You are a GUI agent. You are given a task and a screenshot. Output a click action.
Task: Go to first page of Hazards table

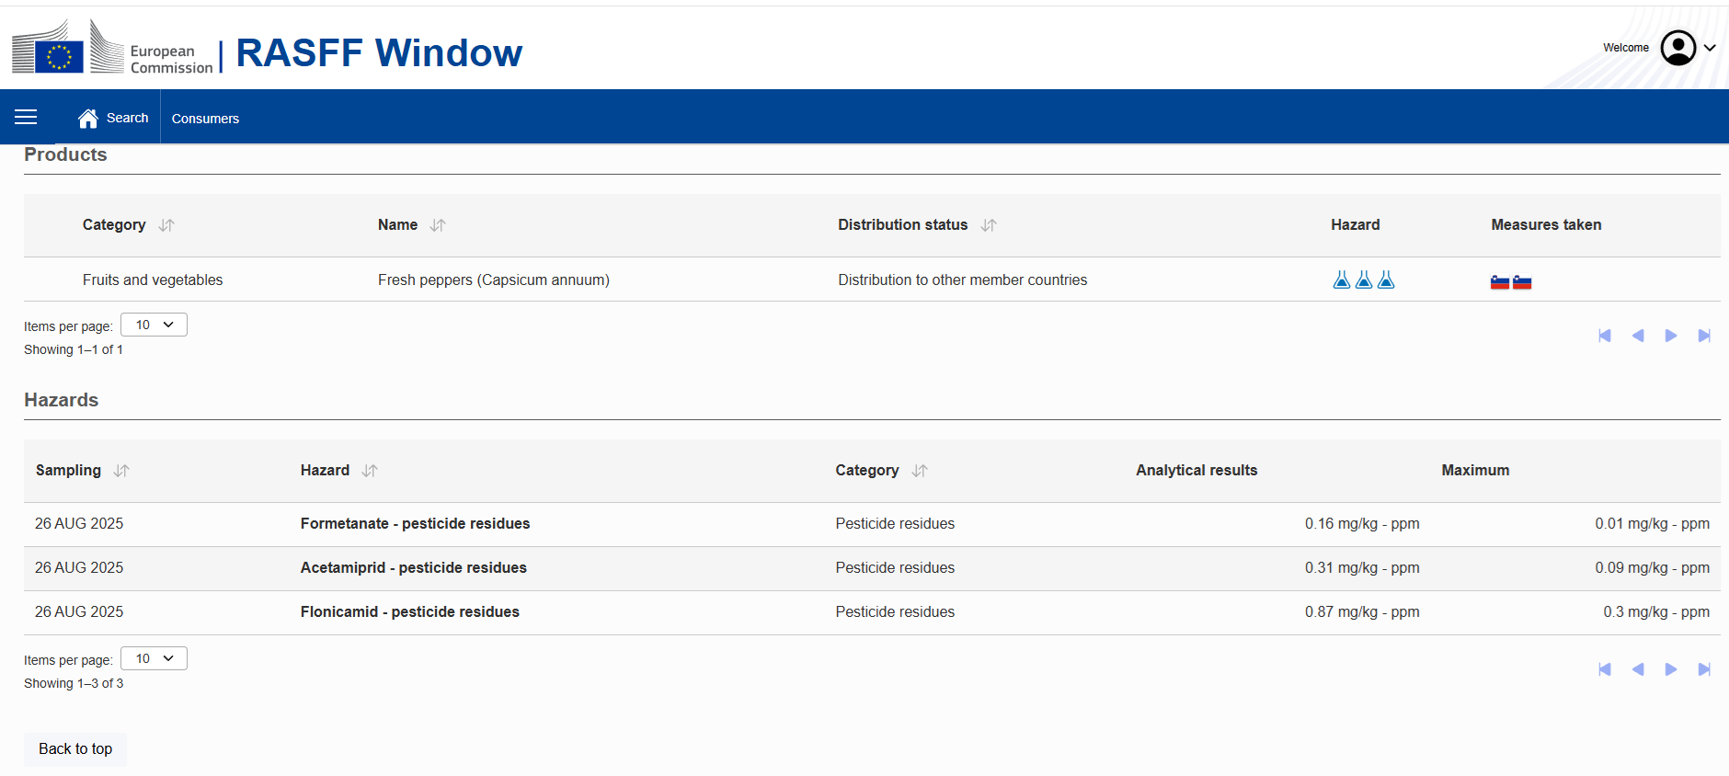(1604, 669)
